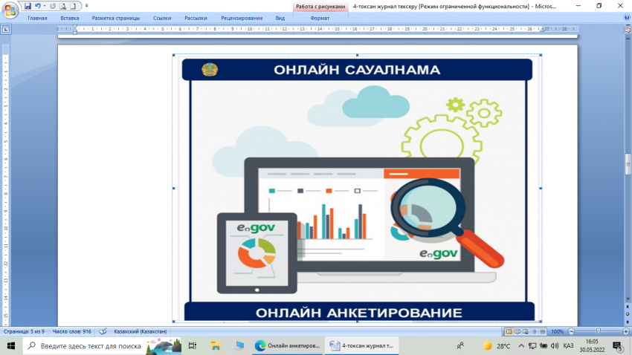
Task: Create new blank document from Quick Access toolbar
Action: pos(73,6)
